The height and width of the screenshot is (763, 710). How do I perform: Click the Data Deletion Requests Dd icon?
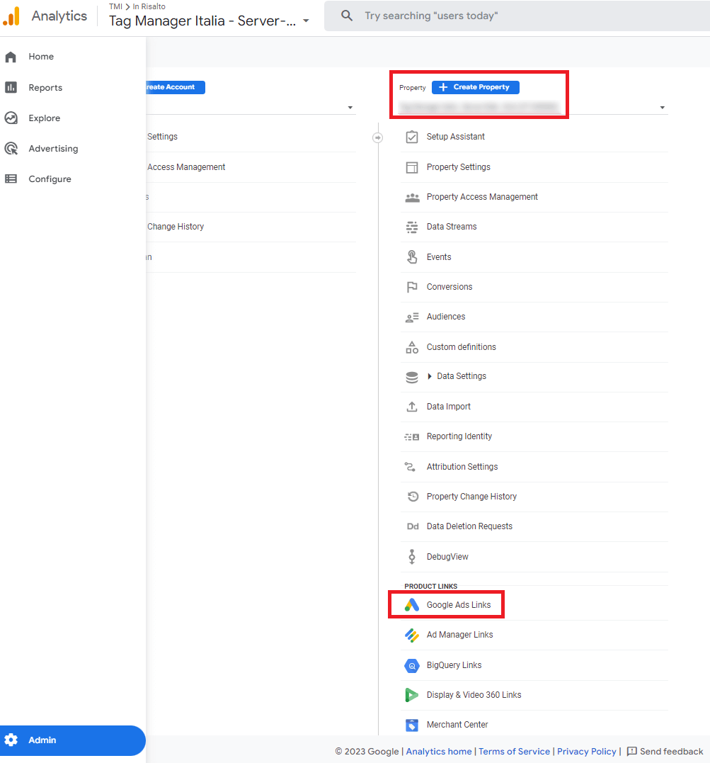pyautogui.click(x=413, y=526)
